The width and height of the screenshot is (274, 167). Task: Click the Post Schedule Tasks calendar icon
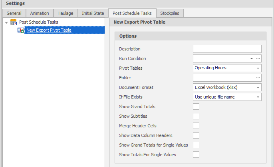(x=14, y=22)
